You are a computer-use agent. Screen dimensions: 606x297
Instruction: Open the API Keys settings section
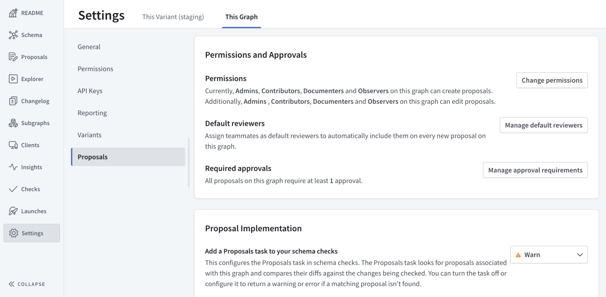tap(90, 90)
